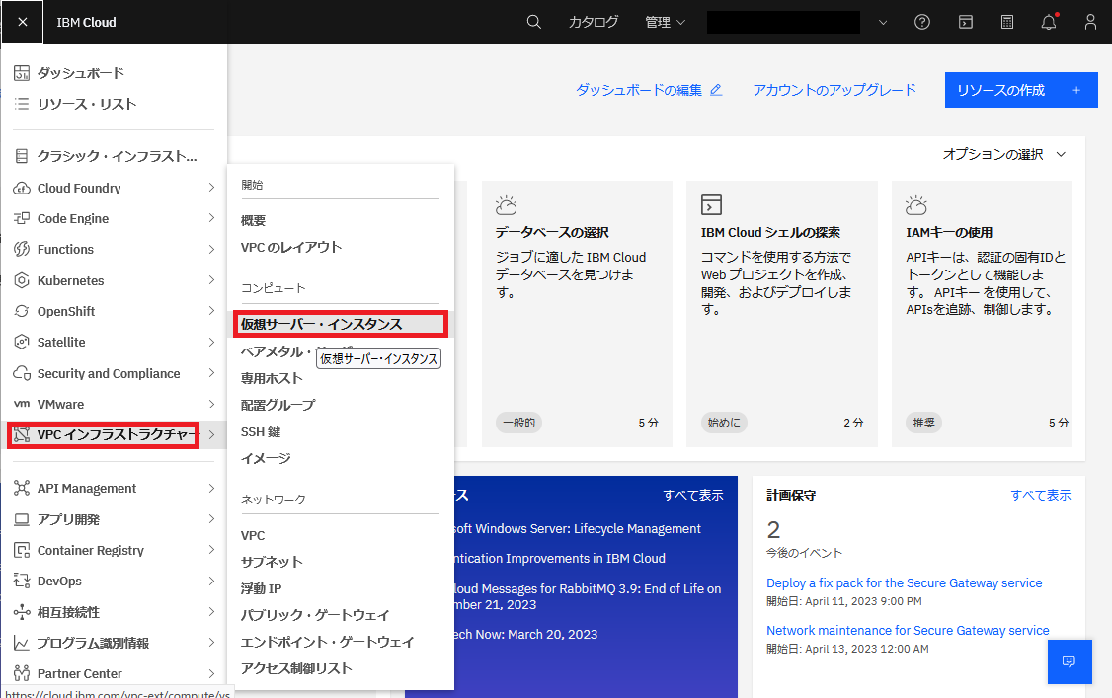Click the Resource list (リソース・リスト) icon
The width and height of the screenshot is (1112, 698).
coord(22,104)
